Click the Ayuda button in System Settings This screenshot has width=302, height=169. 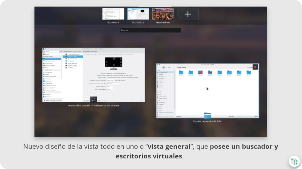pos(86,100)
